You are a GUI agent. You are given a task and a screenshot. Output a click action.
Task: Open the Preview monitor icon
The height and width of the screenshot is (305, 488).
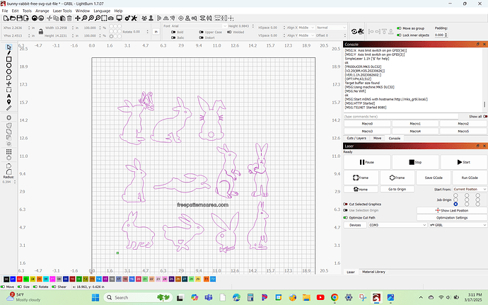point(119,18)
